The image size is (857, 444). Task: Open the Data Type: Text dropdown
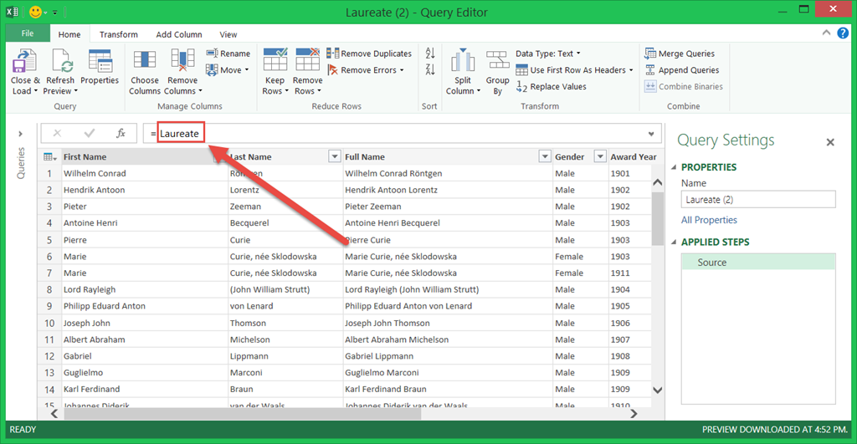coord(547,54)
